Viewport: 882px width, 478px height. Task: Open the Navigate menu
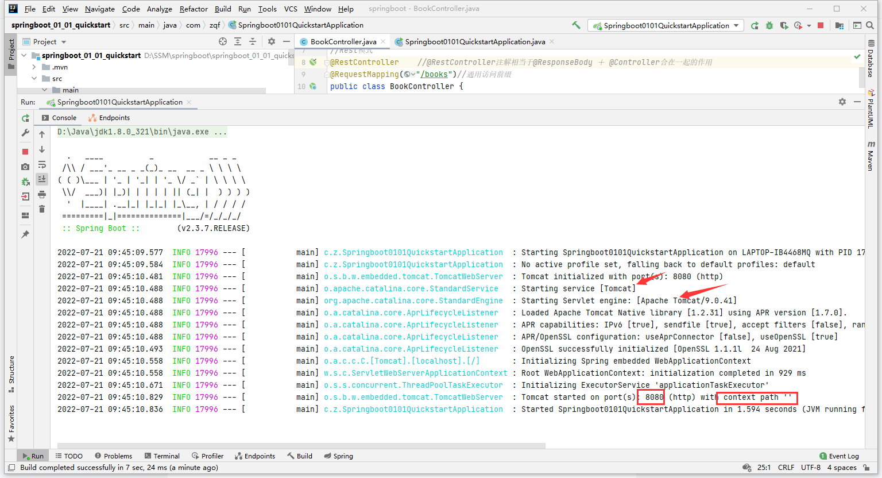click(x=100, y=9)
